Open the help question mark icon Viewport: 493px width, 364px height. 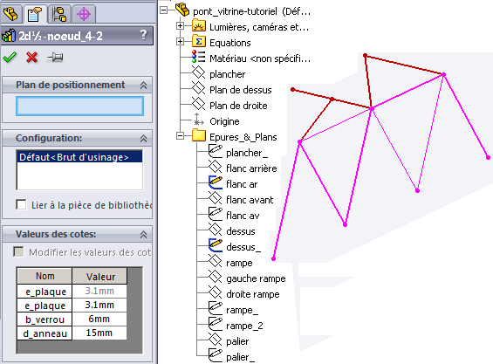tap(143, 35)
